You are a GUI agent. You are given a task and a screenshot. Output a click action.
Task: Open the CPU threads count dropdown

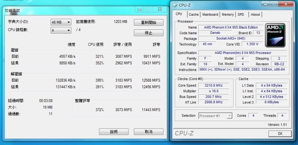[x=61, y=30]
